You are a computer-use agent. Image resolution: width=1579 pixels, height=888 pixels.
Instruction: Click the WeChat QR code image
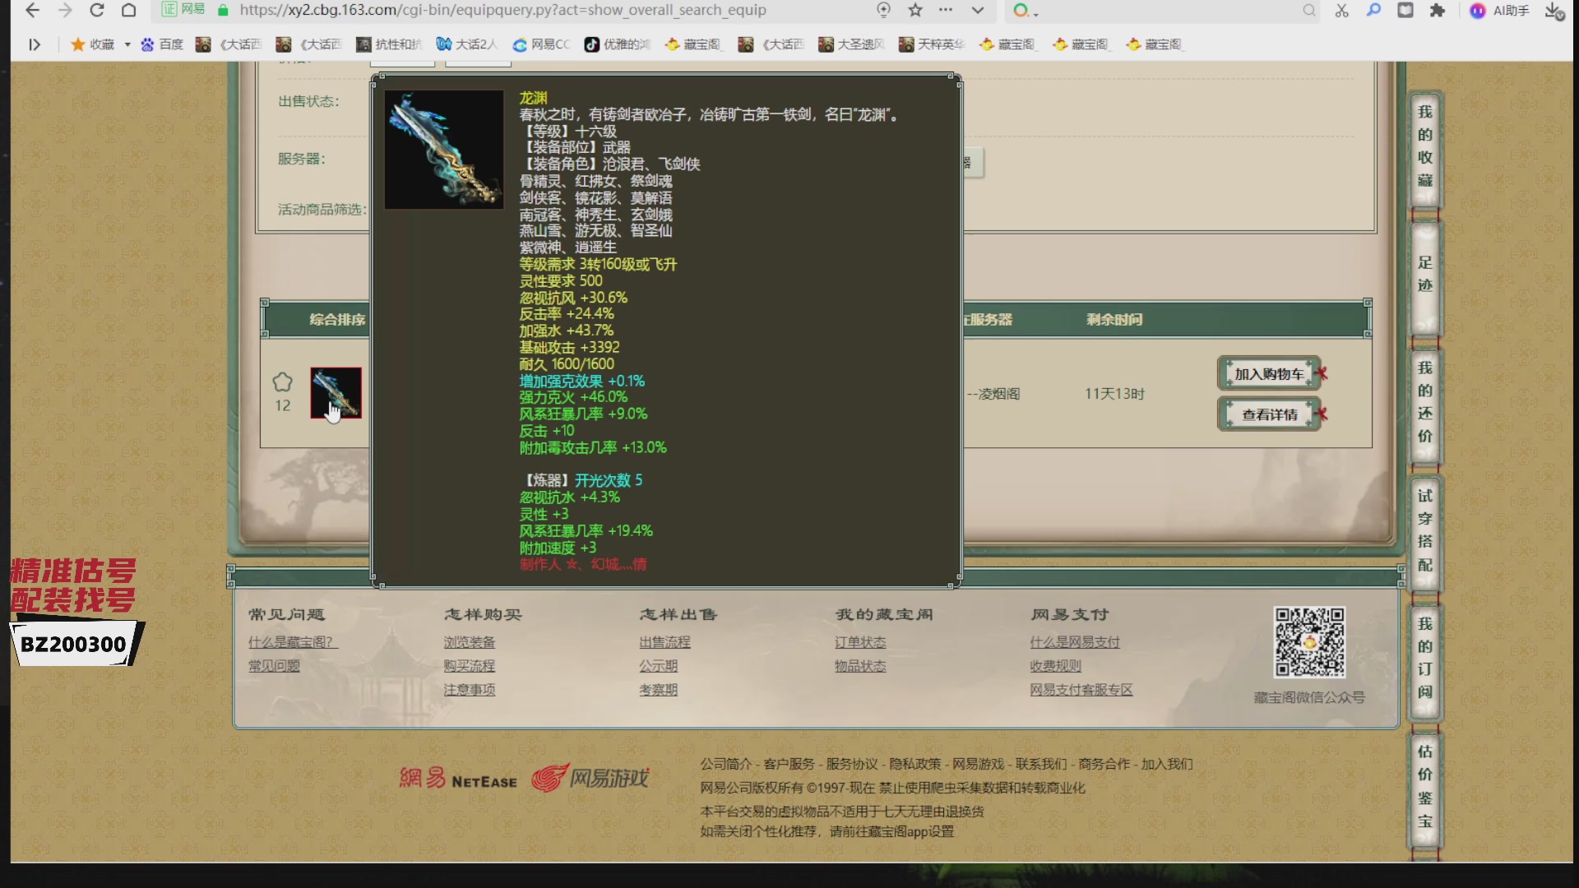pyautogui.click(x=1309, y=642)
